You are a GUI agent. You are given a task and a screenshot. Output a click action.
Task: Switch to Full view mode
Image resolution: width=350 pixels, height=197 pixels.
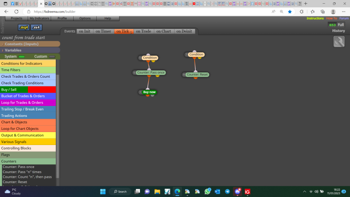pyautogui.click(x=341, y=25)
